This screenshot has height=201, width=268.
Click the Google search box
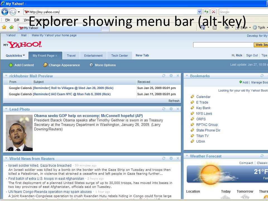point(243,12)
